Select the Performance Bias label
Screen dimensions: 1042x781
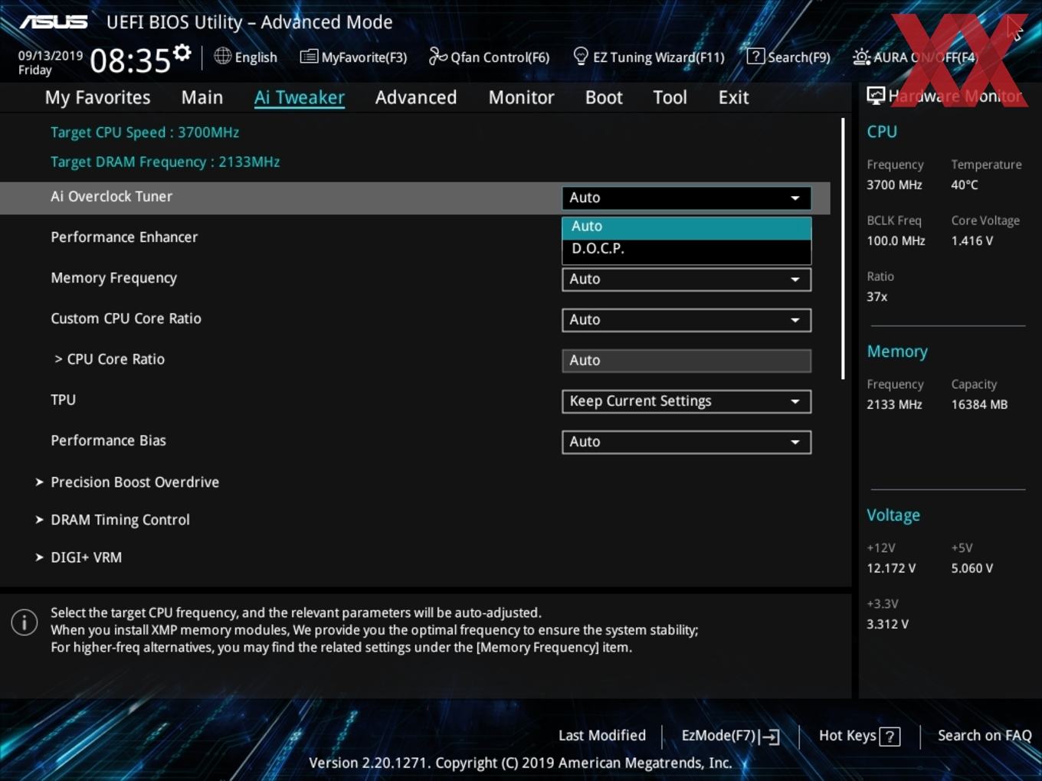108,440
